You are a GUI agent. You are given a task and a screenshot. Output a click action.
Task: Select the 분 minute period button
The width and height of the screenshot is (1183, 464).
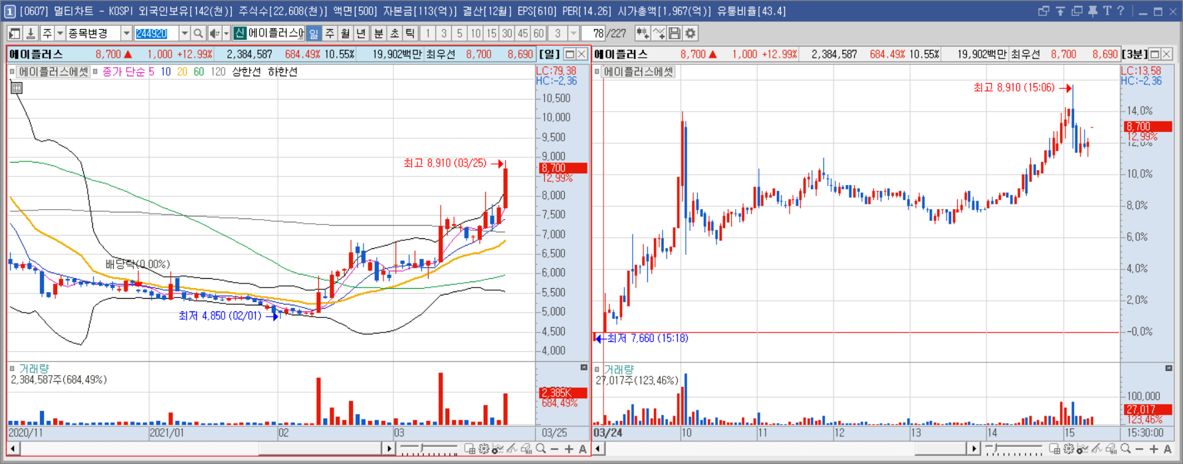pyautogui.click(x=378, y=33)
